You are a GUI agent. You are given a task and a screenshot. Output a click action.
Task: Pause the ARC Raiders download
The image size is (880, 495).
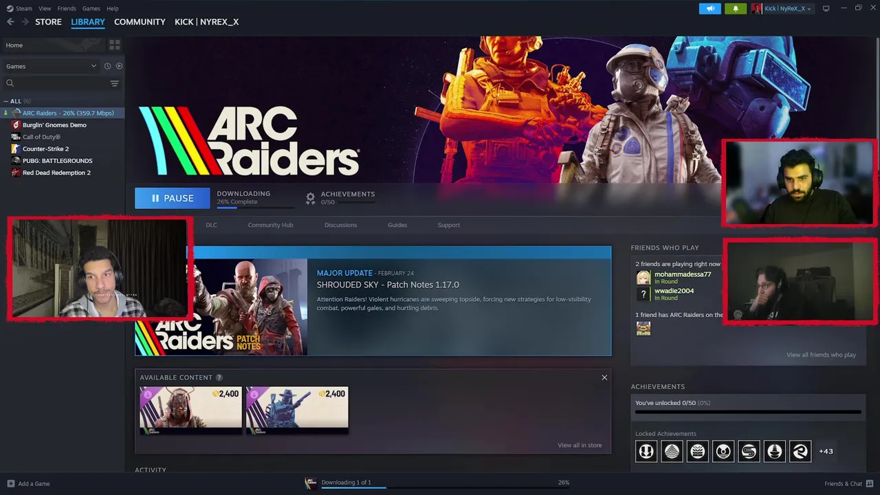(x=173, y=198)
